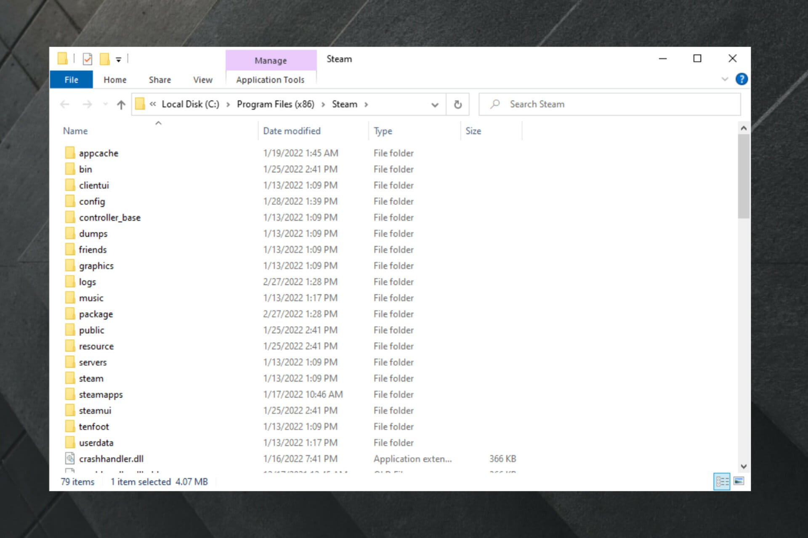The height and width of the screenshot is (538, 808).
Task: Expand the search box in Explorer
Action: point(610,104)
